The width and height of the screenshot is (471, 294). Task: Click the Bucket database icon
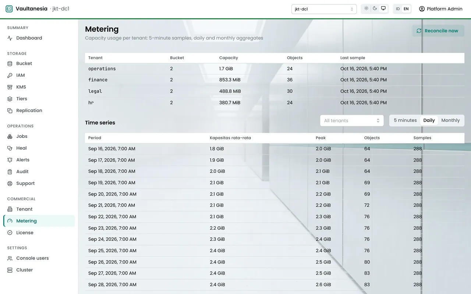pos(10,64)
